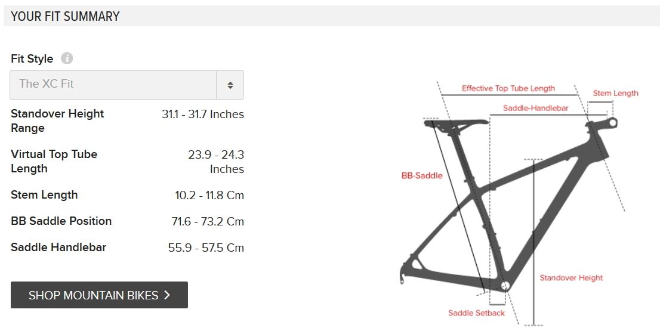
Task: Click the Virtual Top Tube Length row
Action: click(127, 162)
